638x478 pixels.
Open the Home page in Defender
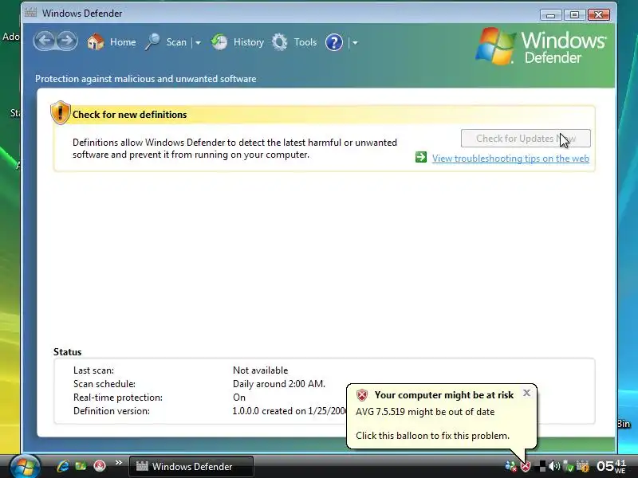click(x=123, y=42)
